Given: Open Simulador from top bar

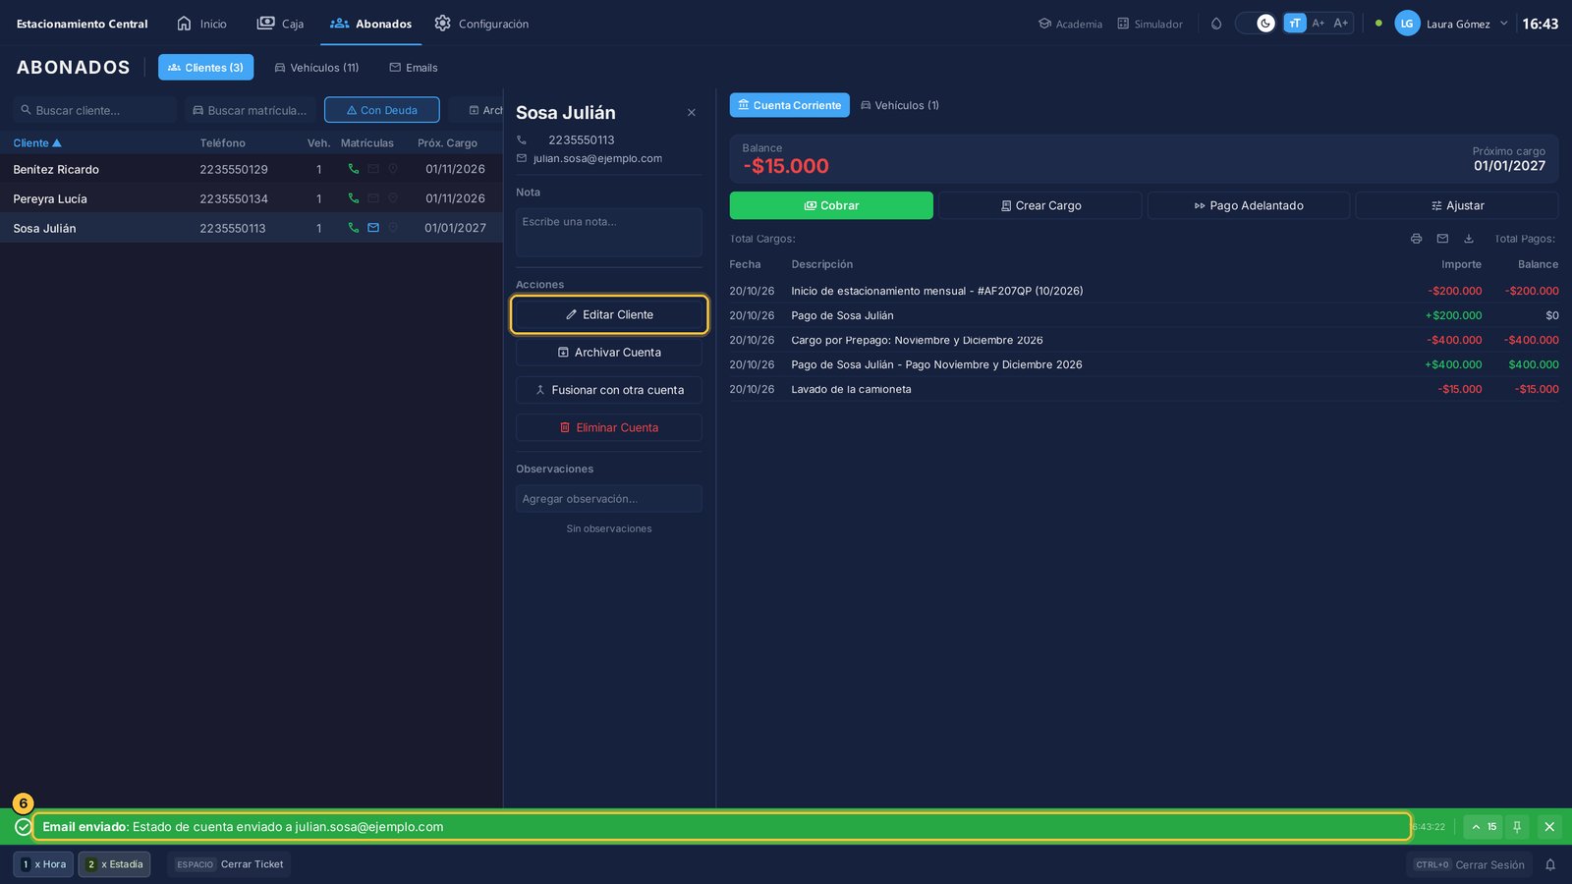Looking at the screenshot, I should [x=1150, y=24].
